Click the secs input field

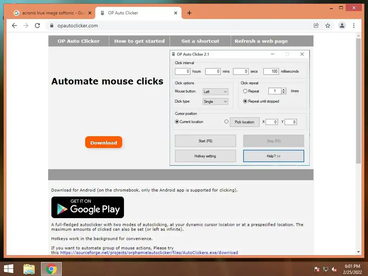(x=241, y=72)
